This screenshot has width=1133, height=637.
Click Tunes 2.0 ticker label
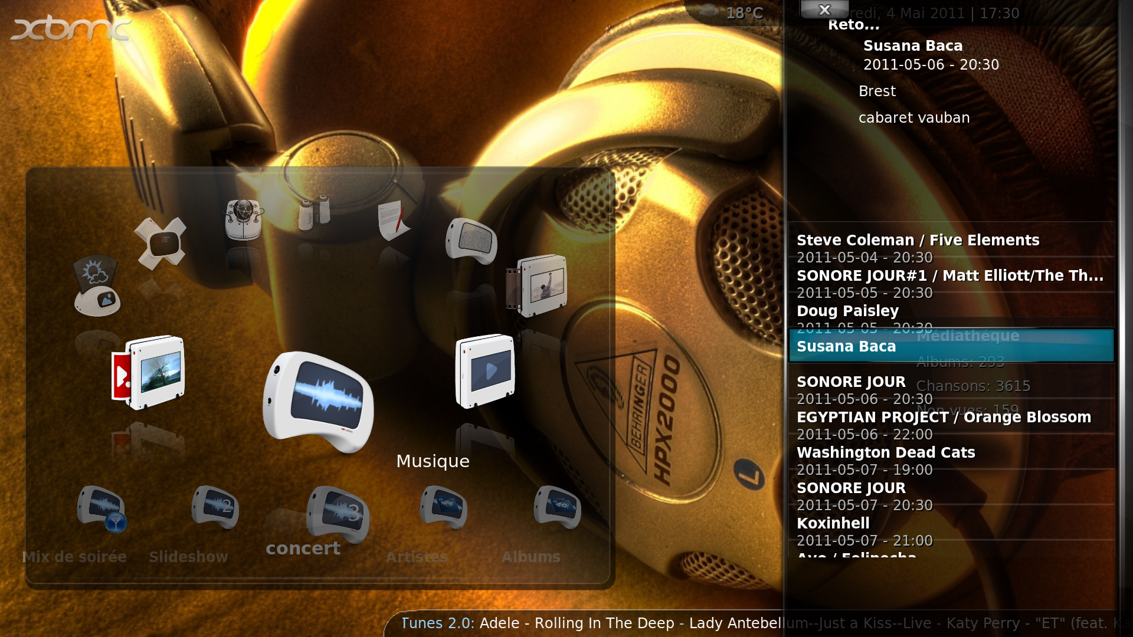pos(438,623)
